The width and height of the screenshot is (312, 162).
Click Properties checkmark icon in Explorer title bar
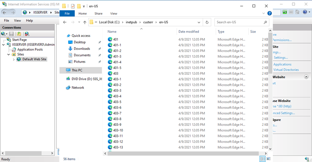[x=73, y=6]
